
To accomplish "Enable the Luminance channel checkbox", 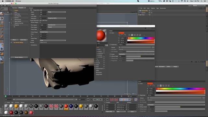I will tap(104, 51).
